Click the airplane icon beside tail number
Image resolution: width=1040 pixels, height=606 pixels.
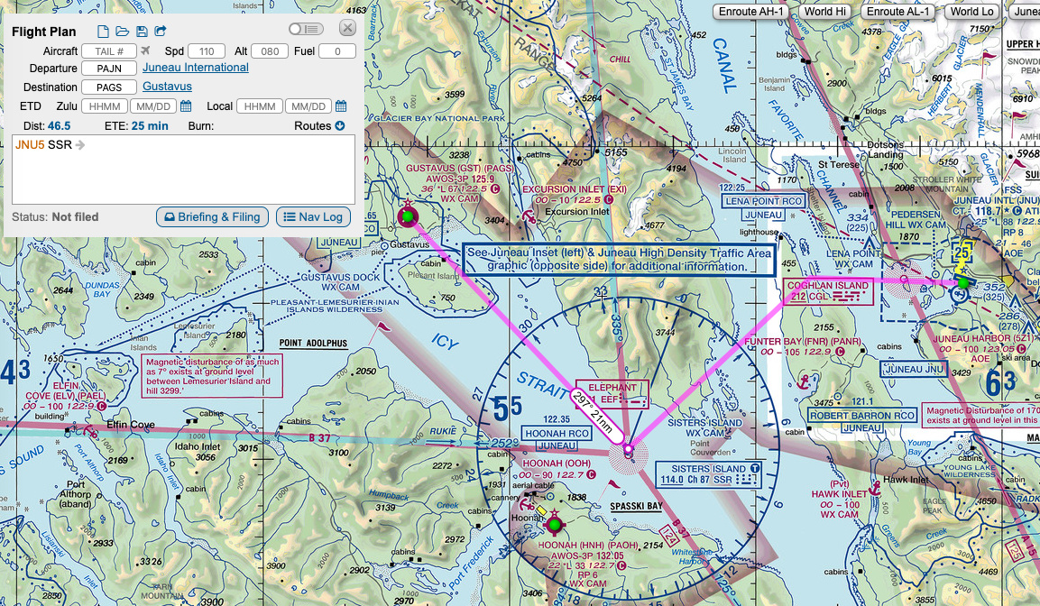click(x=146, y=51)
